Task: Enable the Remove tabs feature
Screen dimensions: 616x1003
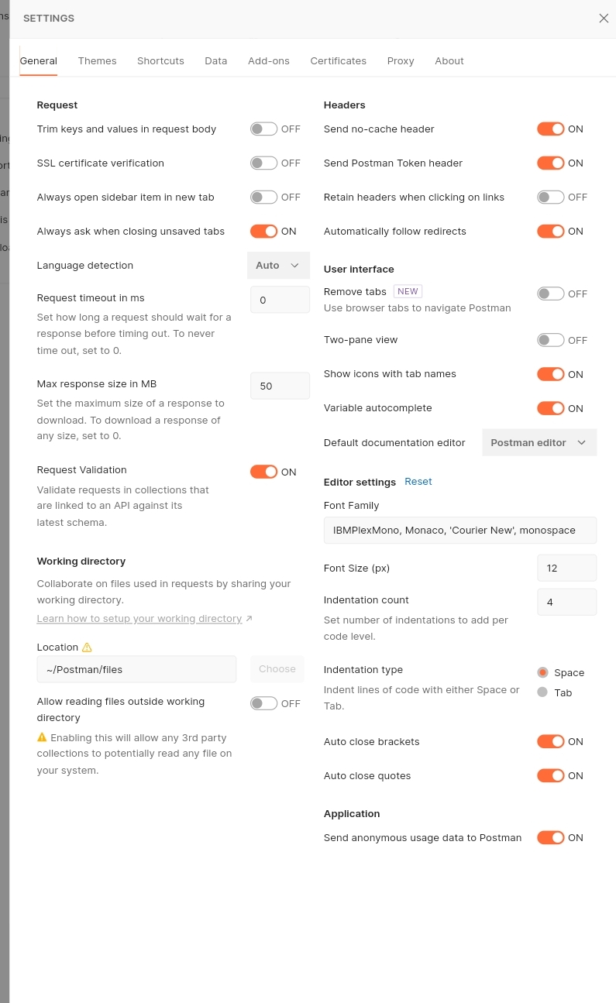Action: coord(550,293)
